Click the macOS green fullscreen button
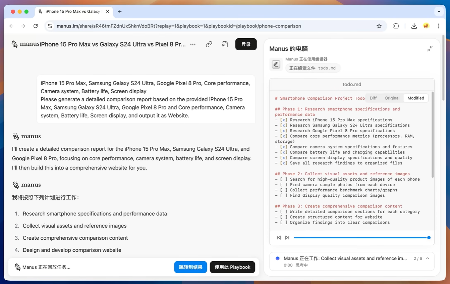 pos(26,11)
